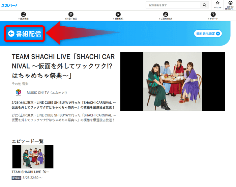Expand the 番組表示設定 dropdown
Image resolution: width=236 pixels, height=187 pixels.
[208, 33]
